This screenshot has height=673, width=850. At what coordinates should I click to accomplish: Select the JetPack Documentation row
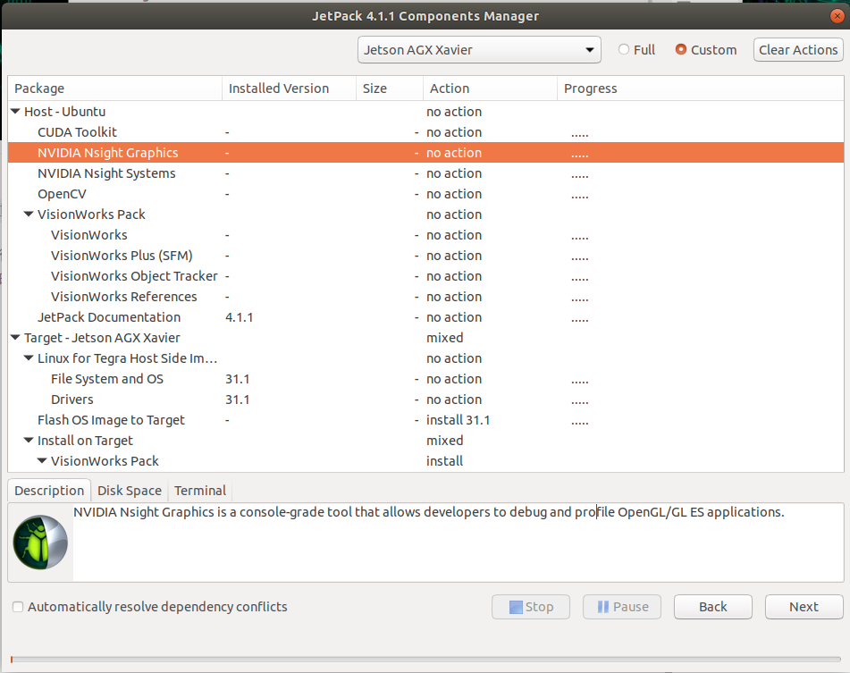[425, 317]
